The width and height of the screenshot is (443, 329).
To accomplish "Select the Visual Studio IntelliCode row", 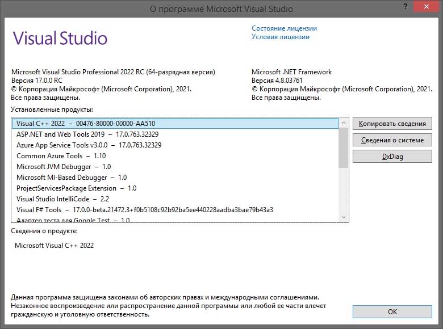I will point(175,199).
